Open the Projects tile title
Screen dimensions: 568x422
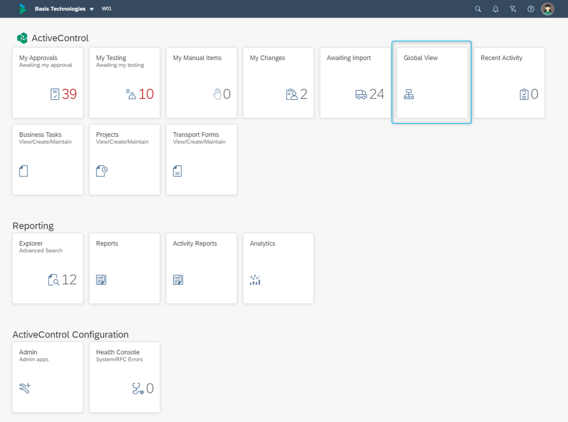[107, 134]
